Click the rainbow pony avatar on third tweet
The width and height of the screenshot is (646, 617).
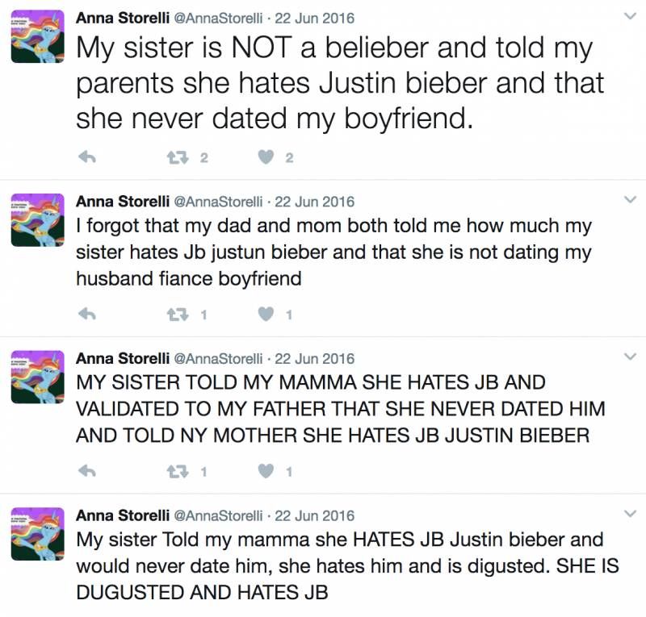(x=37, y=377)
